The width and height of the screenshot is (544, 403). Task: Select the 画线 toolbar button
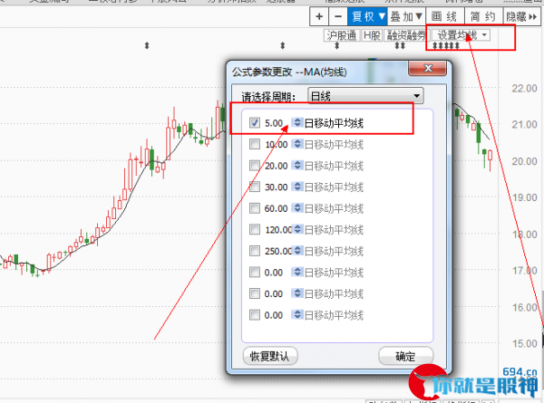[x=444, y=16]
